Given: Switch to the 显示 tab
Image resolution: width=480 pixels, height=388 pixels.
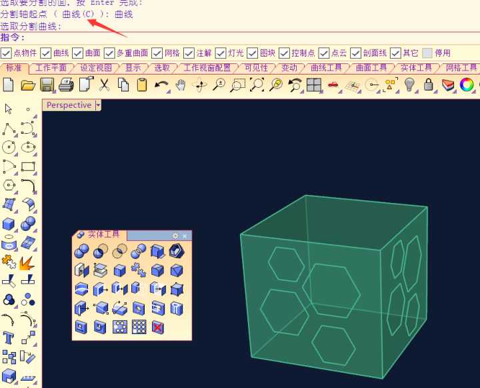Looking at the screenshot, I should click(133, 68).
